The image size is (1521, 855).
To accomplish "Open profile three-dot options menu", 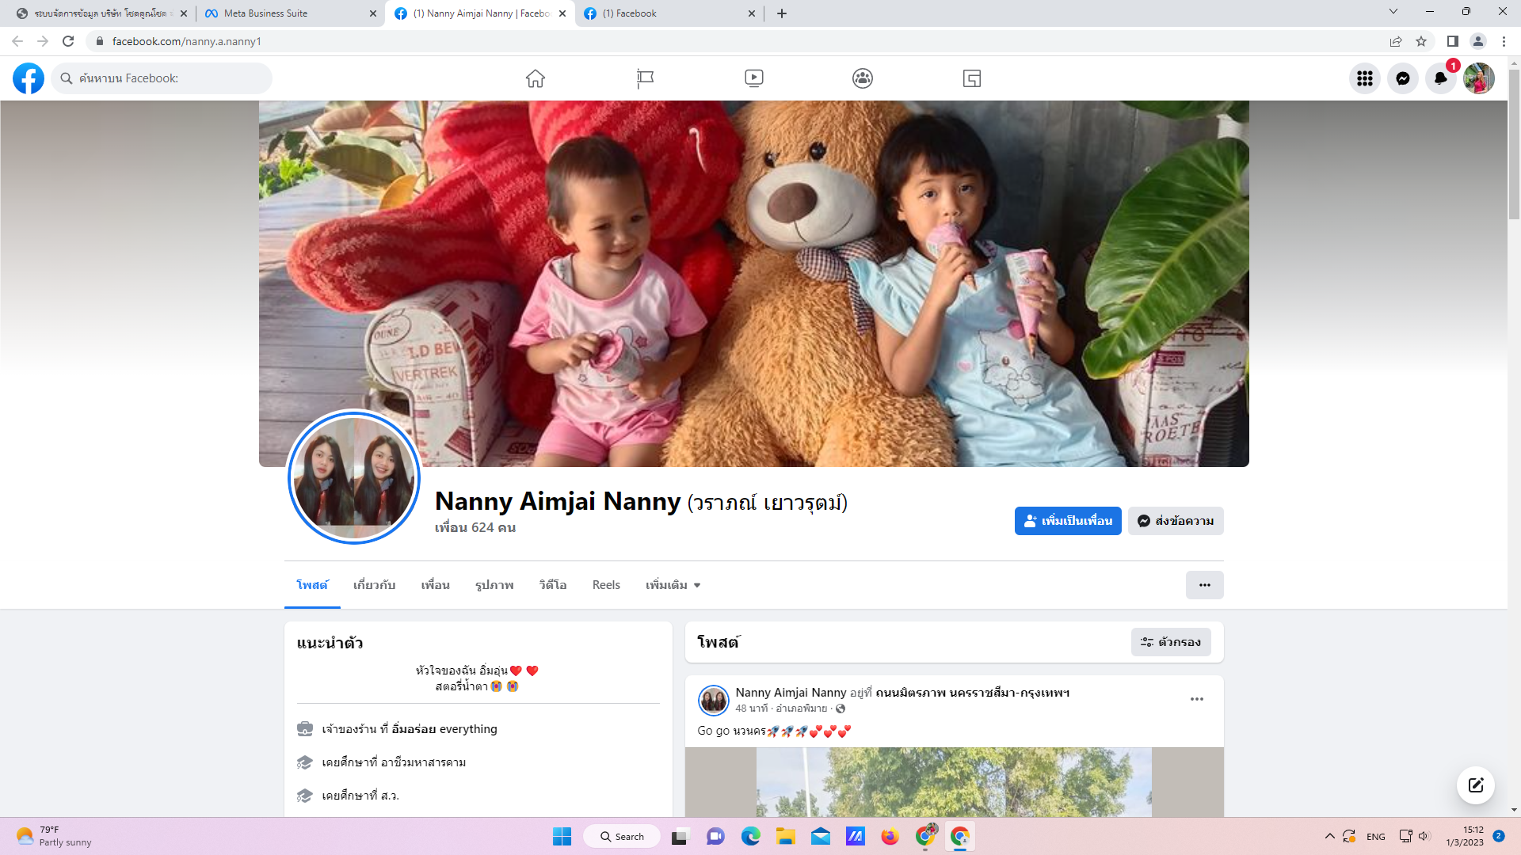I will pyautogui.click(x=1204, y=585).
